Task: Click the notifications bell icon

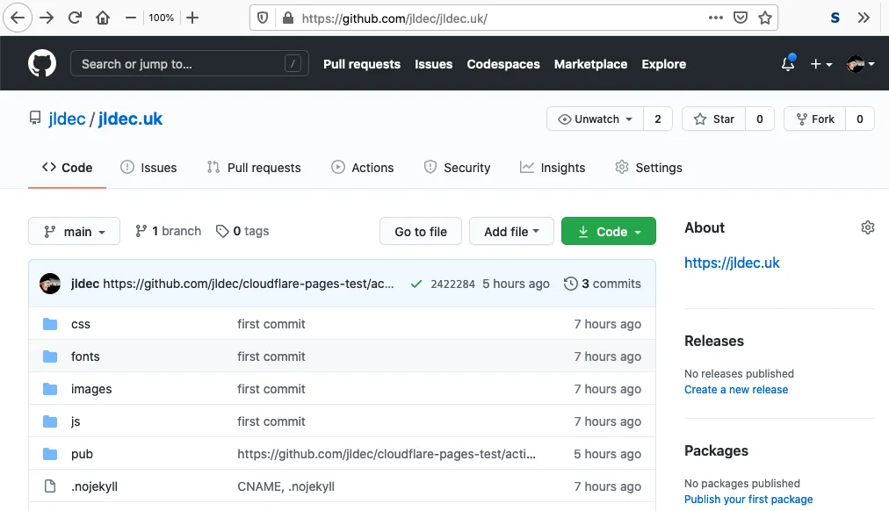Action: pyautogui.click(x=787, y=63)
